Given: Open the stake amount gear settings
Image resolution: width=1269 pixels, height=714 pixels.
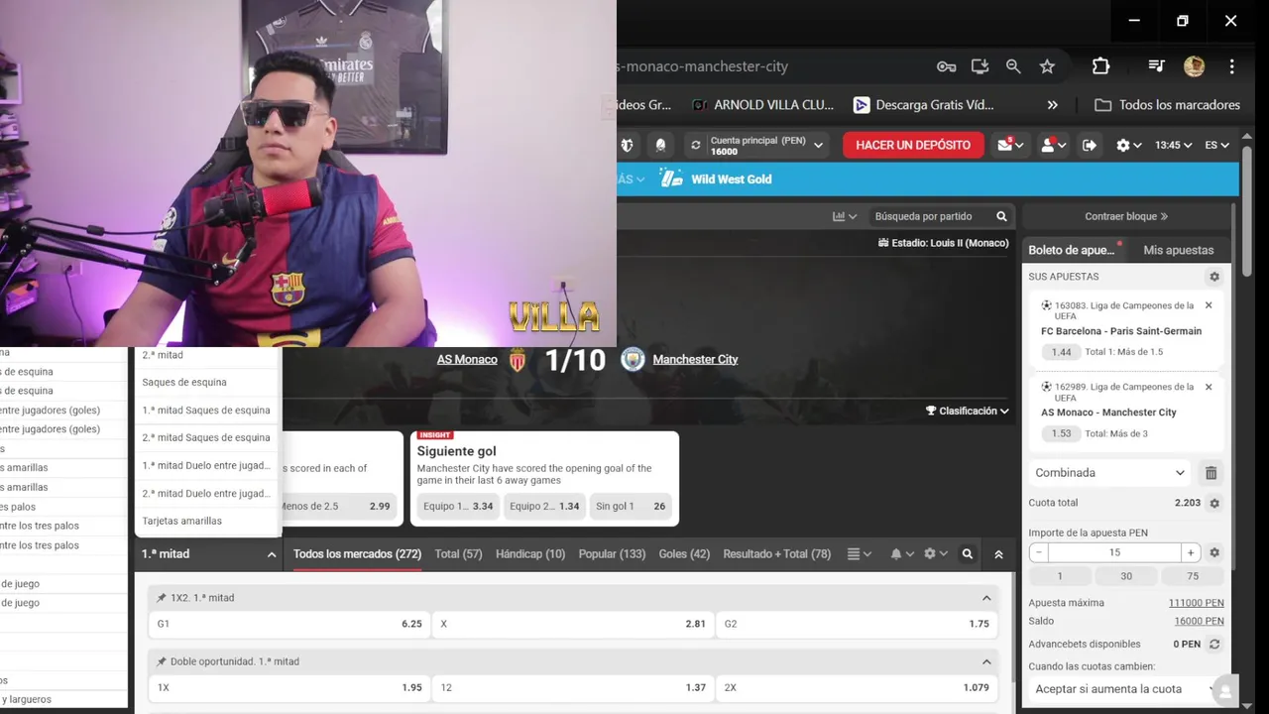Looking at the screenshot, I should click(1214, 552).
